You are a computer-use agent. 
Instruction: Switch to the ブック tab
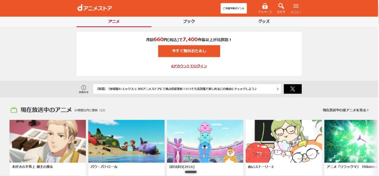tap(189, 21)
